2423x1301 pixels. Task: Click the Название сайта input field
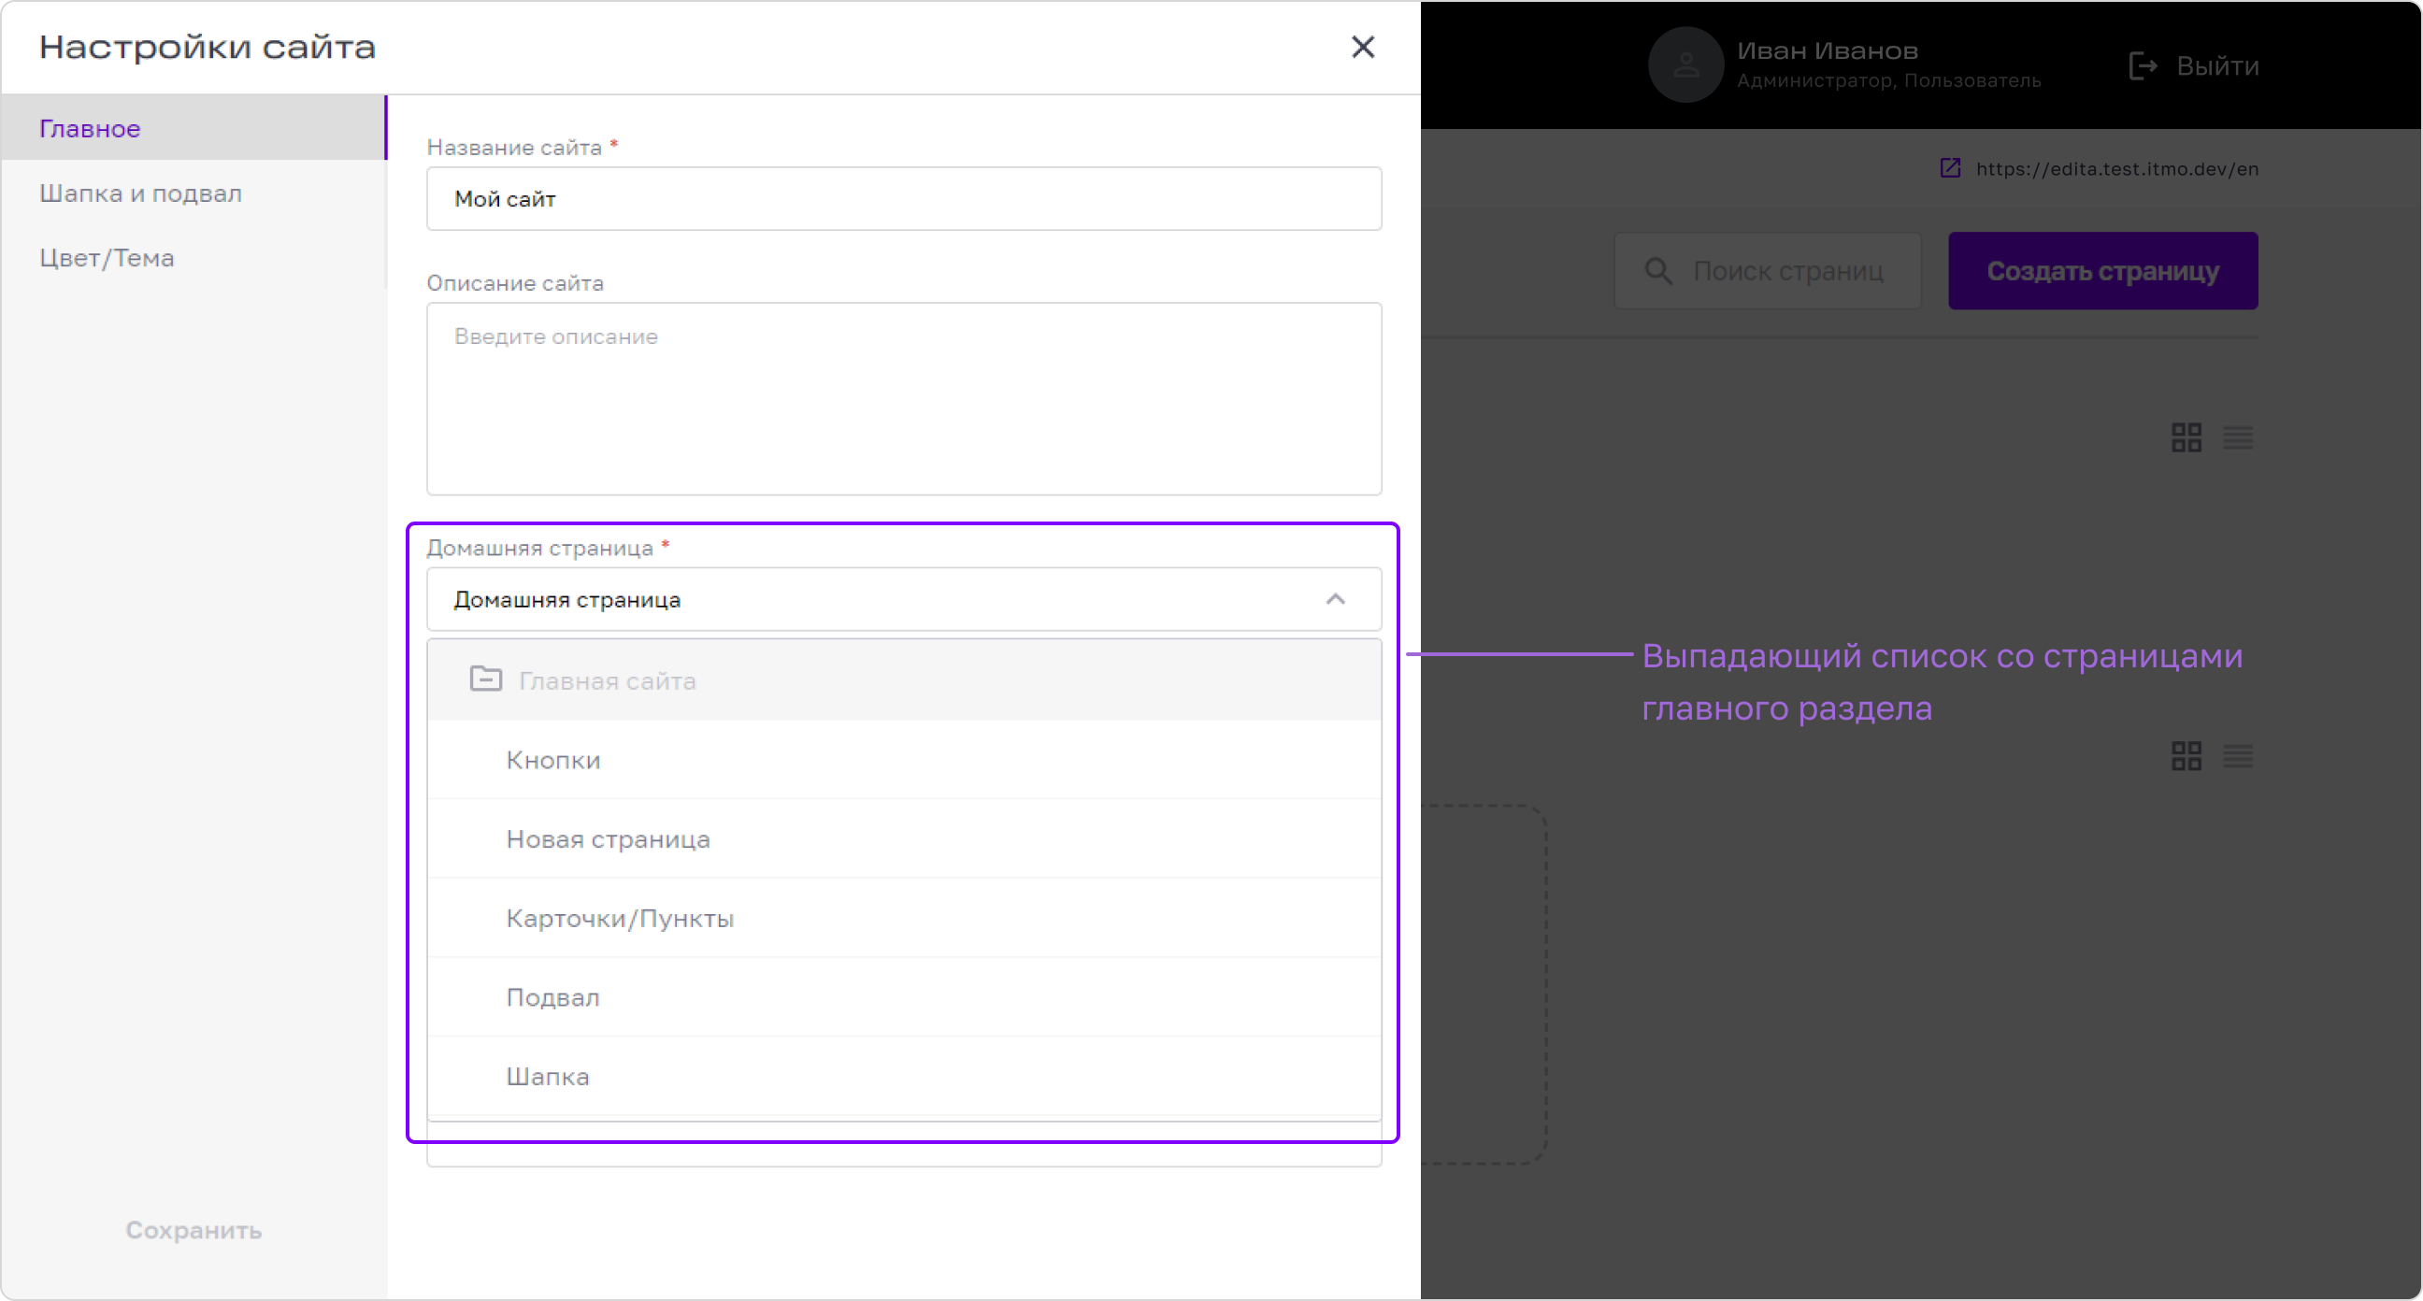[x=904, y=198]
